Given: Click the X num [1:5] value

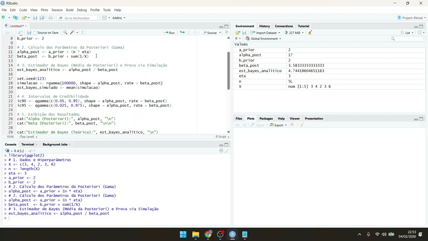Looking at the screenshot, I should pos(309,86).
